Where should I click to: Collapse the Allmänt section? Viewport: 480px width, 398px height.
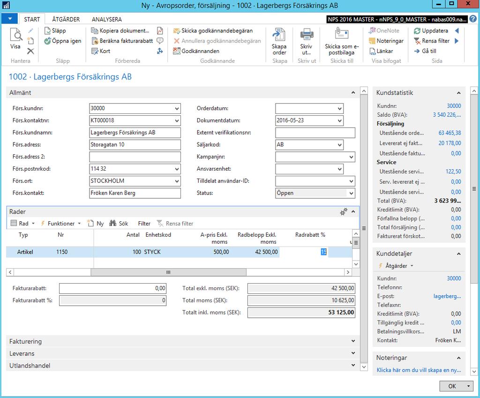pyautogui.click(x=353, y=92)
